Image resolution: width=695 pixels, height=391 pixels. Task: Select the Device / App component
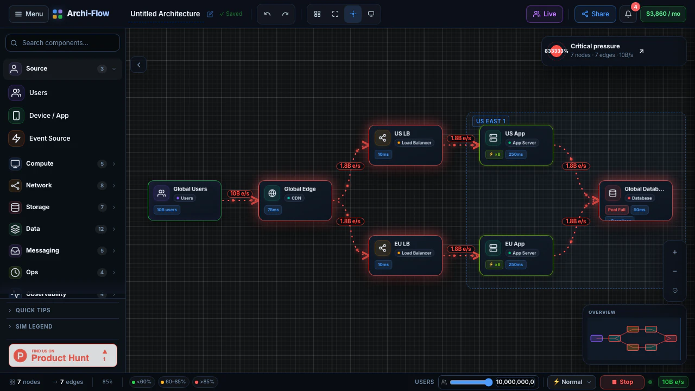tap(62, 116)
